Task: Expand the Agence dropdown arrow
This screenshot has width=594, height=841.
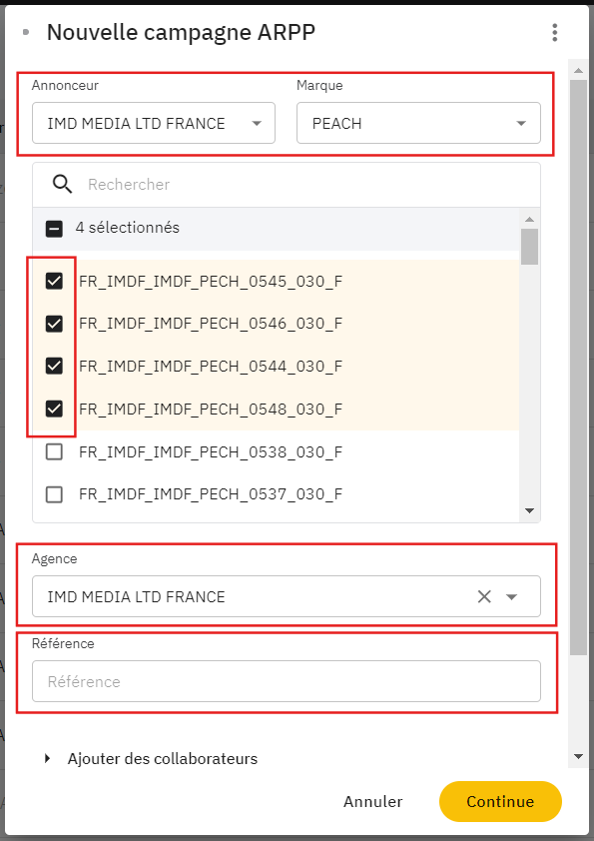Action: coord(512,596)
